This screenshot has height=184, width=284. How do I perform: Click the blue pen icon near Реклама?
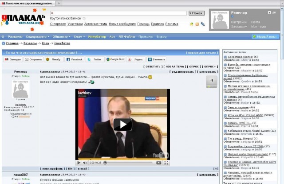click(203, 24)
